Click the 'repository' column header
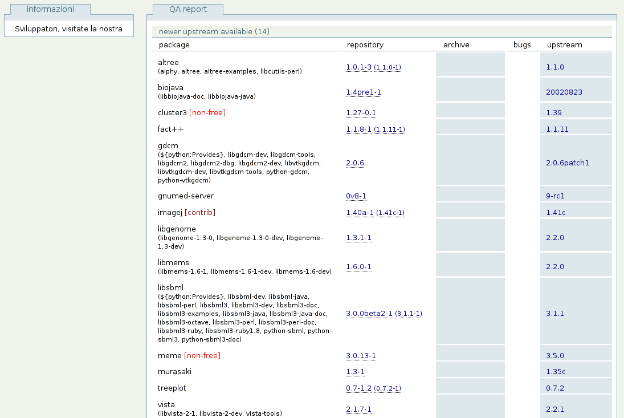This screenshot has height=418, width=624. (365, 45)
